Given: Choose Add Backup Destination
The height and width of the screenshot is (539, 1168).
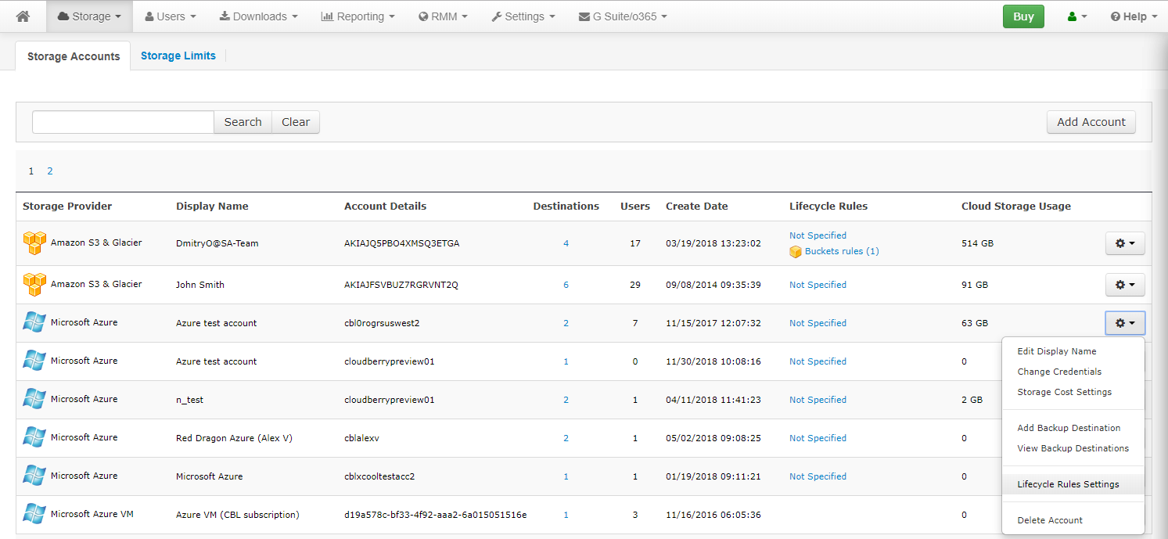Looking at the screenshot, I should coord(1069,428).
